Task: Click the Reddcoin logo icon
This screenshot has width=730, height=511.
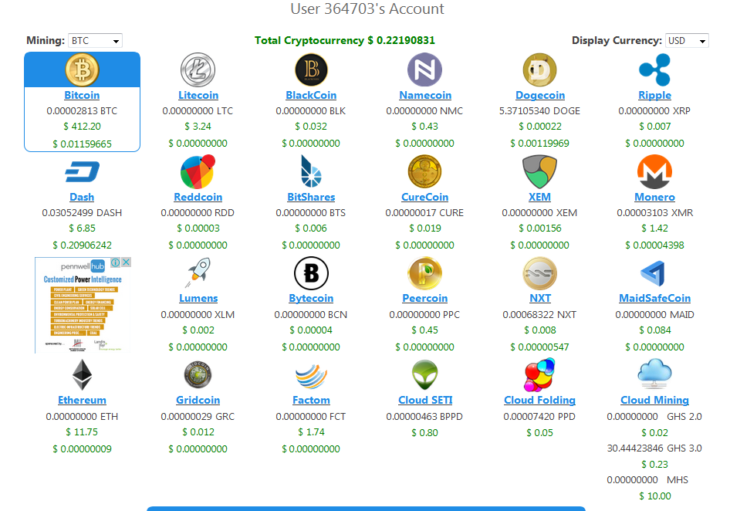Action: (198, 171)
